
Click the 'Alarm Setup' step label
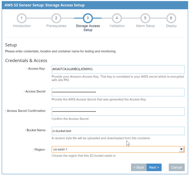[x=145, y=26]
